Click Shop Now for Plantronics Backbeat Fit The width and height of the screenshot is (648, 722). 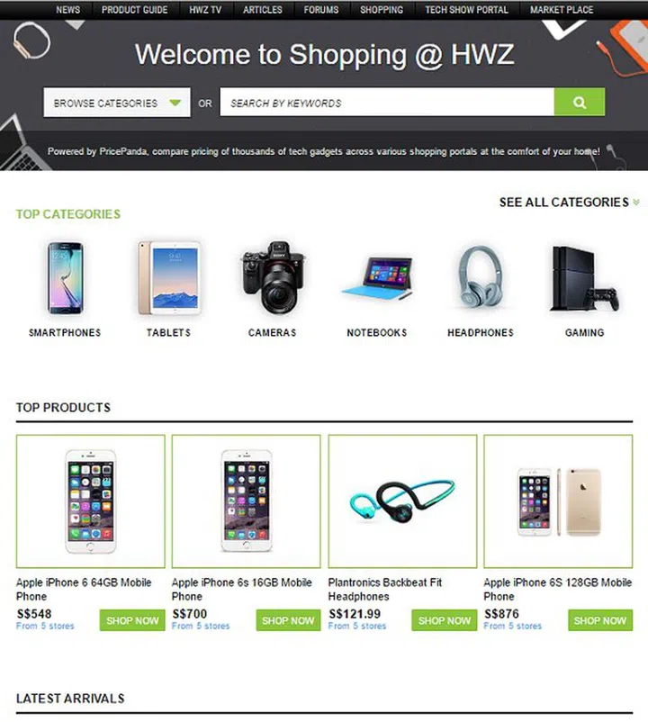[444, 620]
